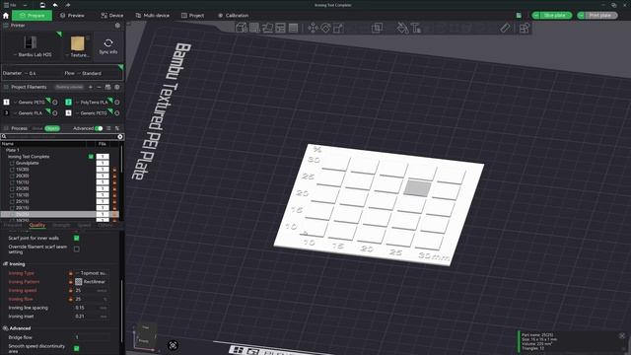
Task: Open AMS filament sync icon
Action: (x=107, y=87)
